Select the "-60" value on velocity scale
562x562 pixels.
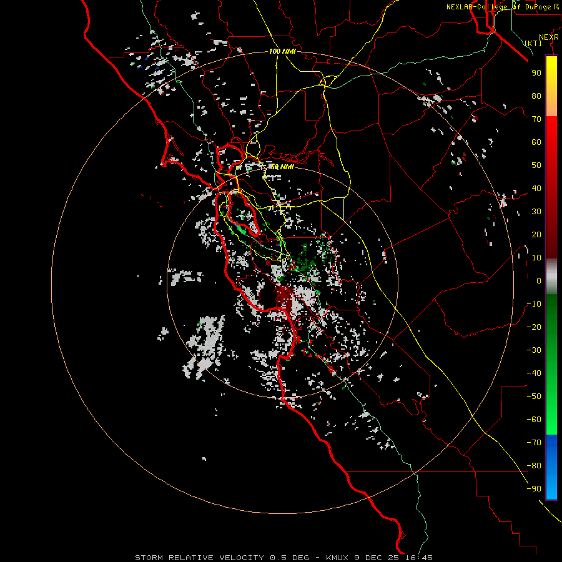tap(534, 420)
